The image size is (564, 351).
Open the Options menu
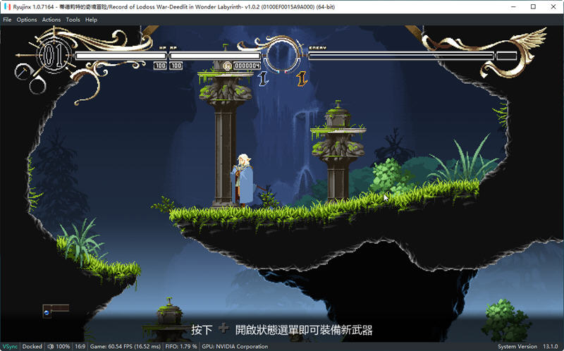click(27, 20)
